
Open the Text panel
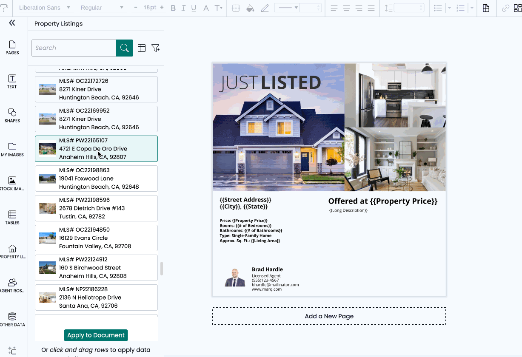click(12, 82)
